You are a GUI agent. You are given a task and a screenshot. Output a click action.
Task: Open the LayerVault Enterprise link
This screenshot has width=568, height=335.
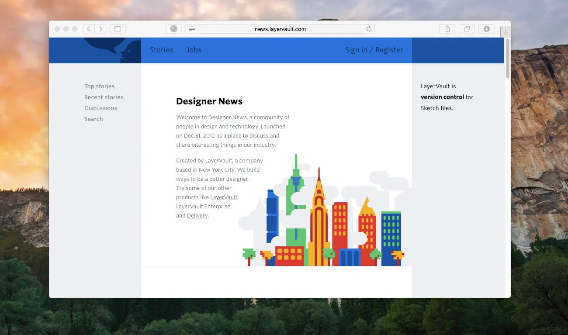click(203, 206)
